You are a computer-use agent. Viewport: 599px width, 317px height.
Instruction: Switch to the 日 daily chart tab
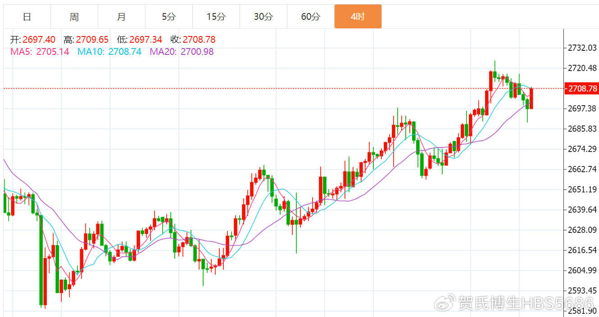click(x=27, y=17)
